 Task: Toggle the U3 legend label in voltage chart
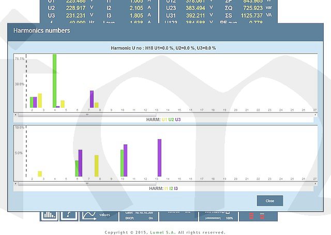[178, 120]
